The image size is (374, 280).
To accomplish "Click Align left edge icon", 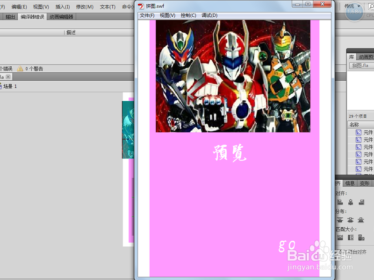I will click(340, 202).
